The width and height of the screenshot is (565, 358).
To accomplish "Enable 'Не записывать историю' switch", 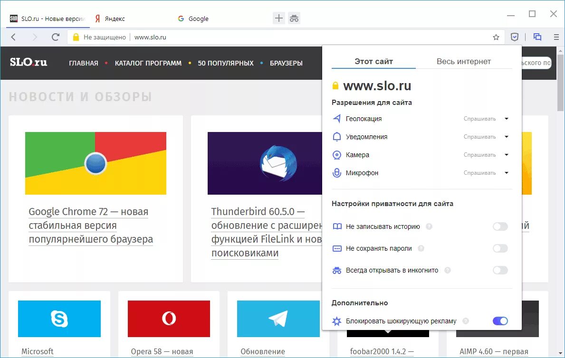I will tap(500, 226).
